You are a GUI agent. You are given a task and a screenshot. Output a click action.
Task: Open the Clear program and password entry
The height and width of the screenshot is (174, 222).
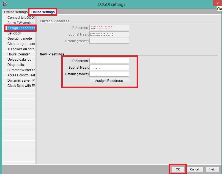click(21, 44)
